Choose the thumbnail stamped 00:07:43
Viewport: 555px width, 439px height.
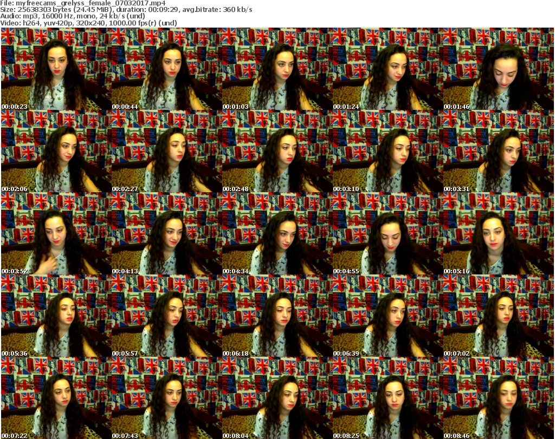(x=167, y=398)
